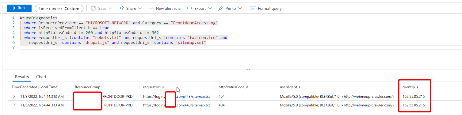Click the Share arrow icon
The image size is (462, 115).
click(x=121, y=8)
